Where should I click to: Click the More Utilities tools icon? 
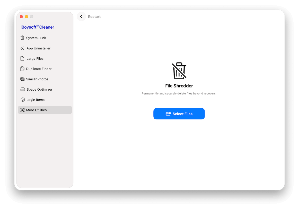(23, 110)
